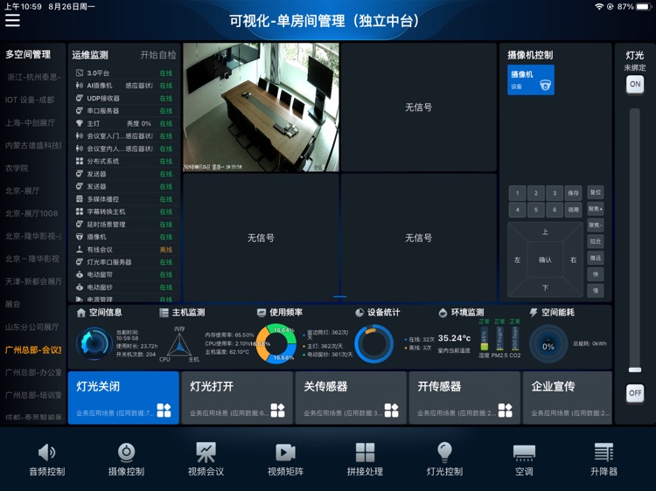Open 摄像控制 webcam icon in bottom bar
Screen dimensions: 656x491
126,453
